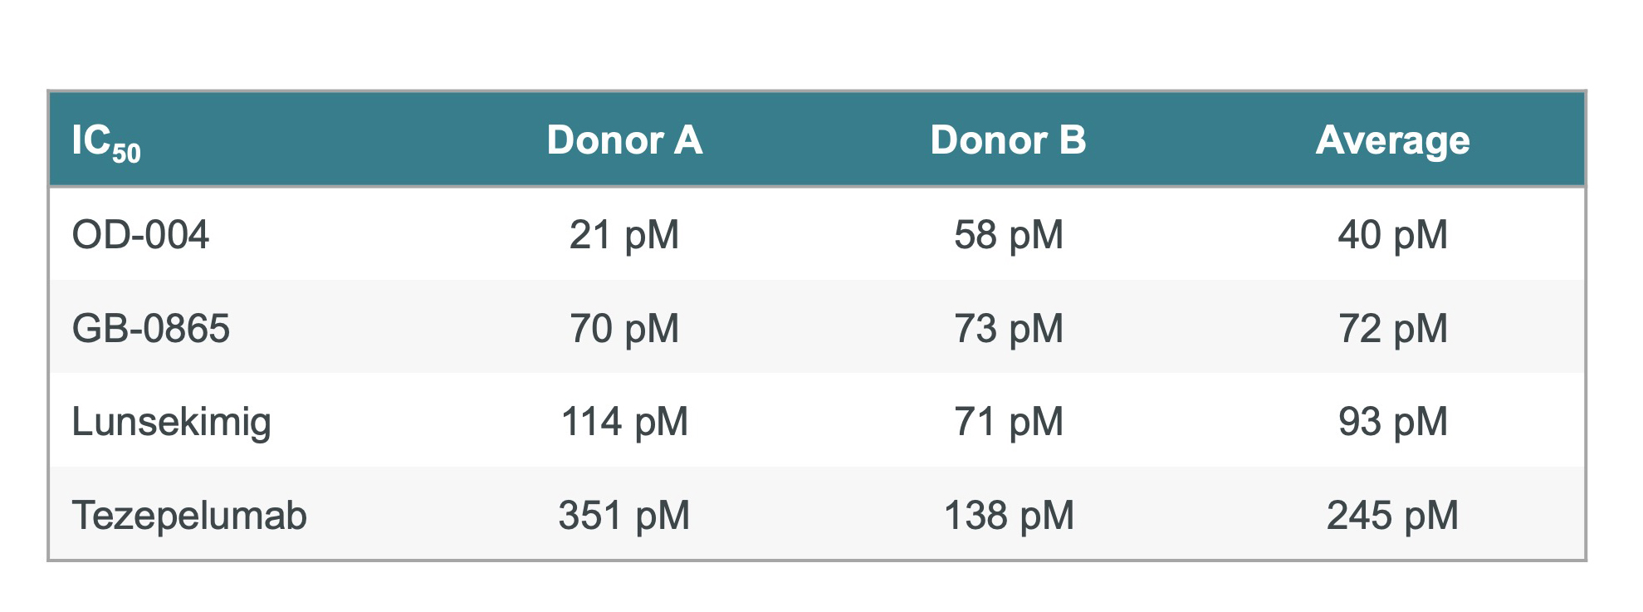Click the 58 pM cell

pyautogui.click(x=1008, y=235)
